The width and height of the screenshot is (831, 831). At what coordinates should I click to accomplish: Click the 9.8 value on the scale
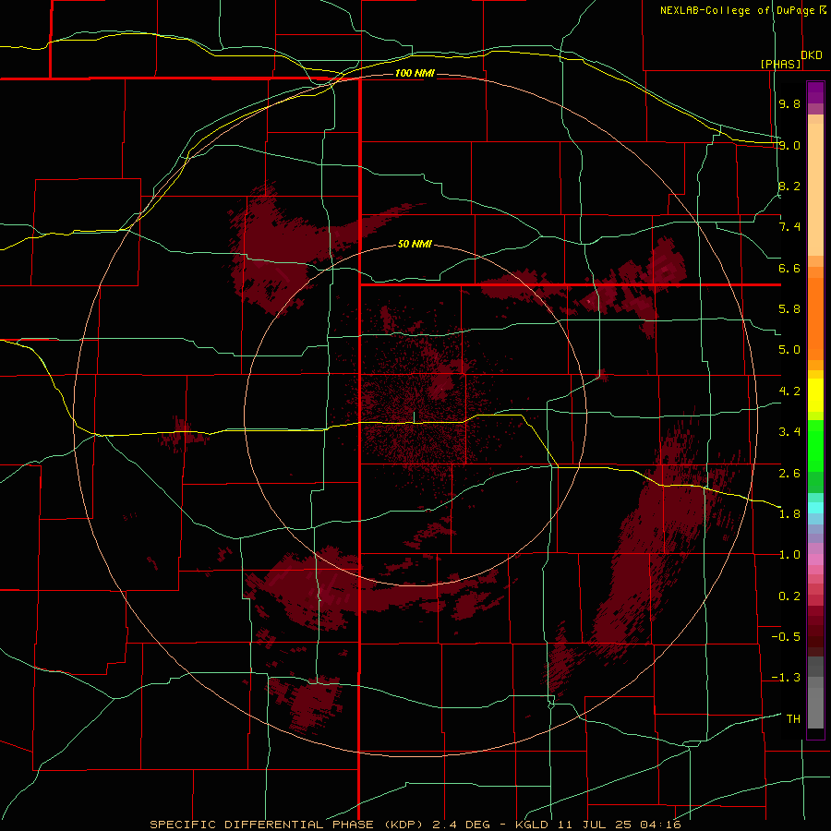pos(789,103)
